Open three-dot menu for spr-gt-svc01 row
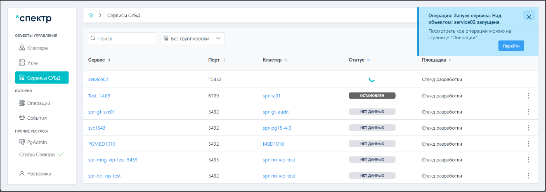The height and width of the screenshot is (192, 546). point(528,111)
